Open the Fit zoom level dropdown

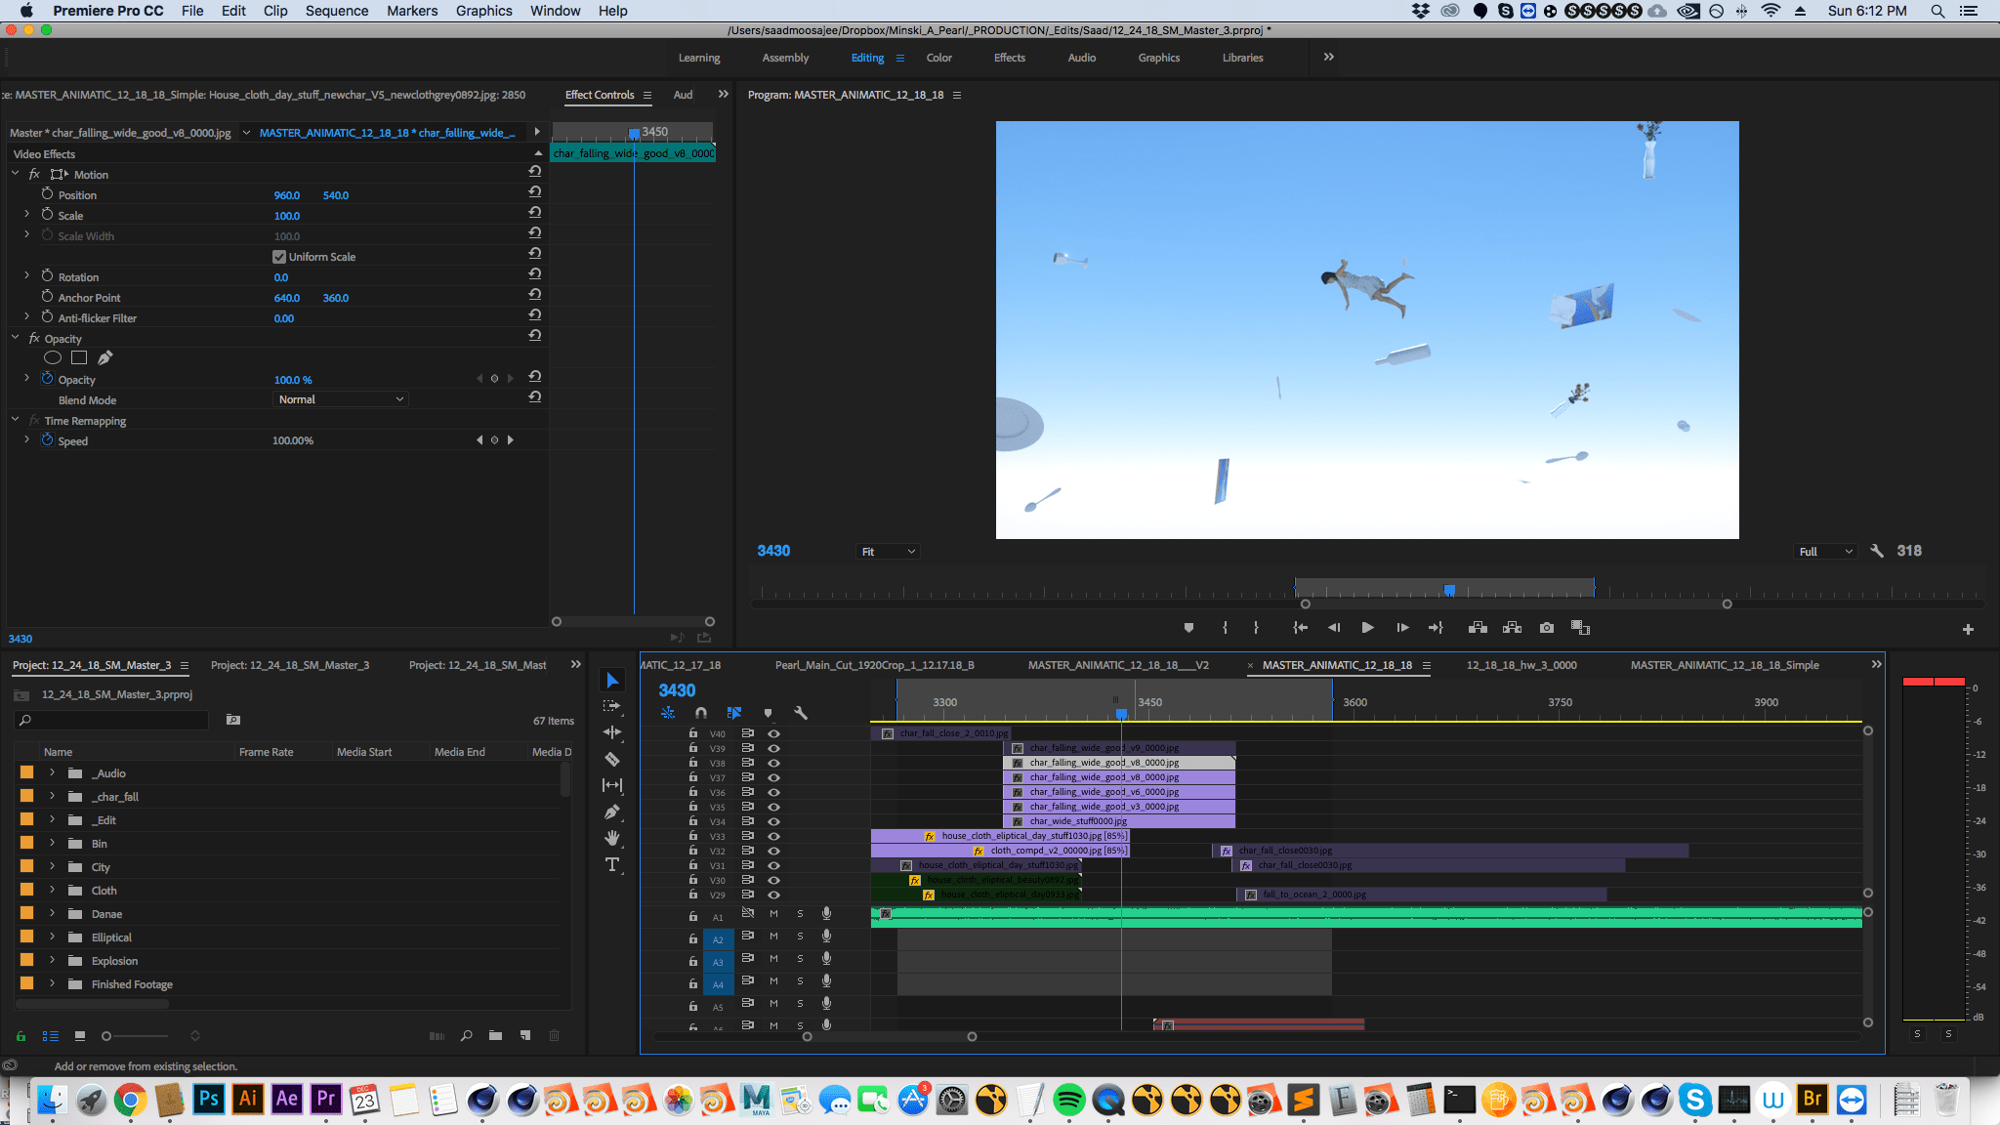pos(888,552)
